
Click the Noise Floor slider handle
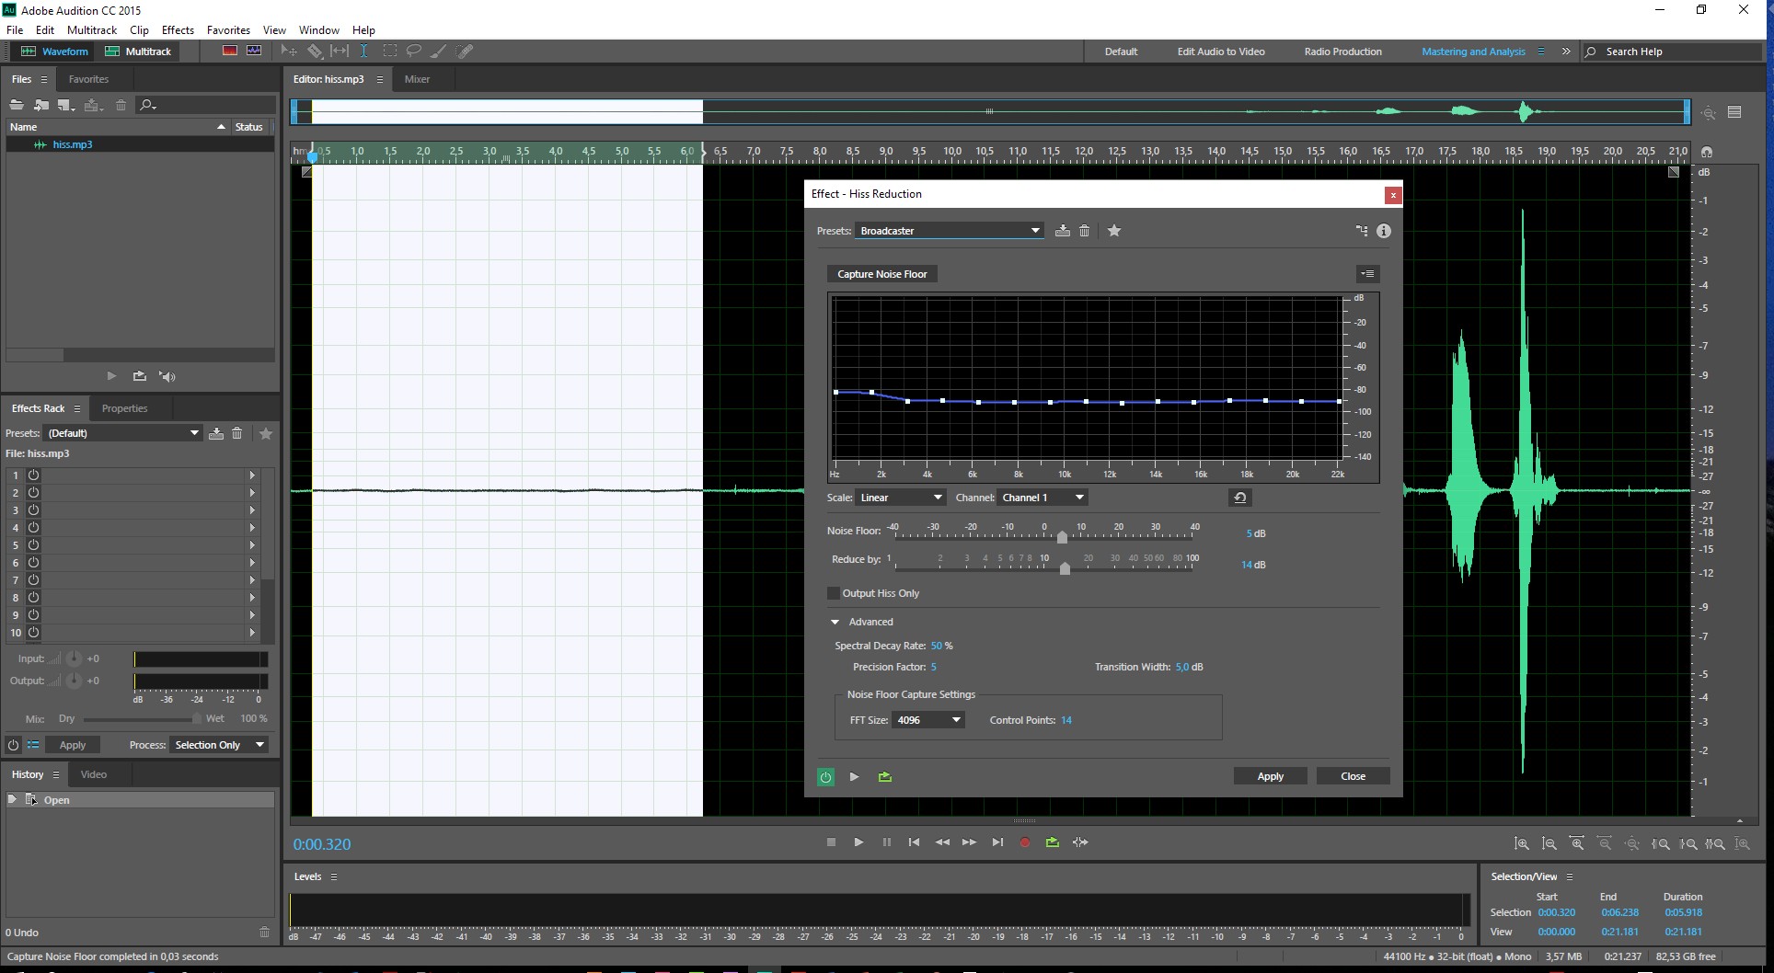tap(1062, 537)
